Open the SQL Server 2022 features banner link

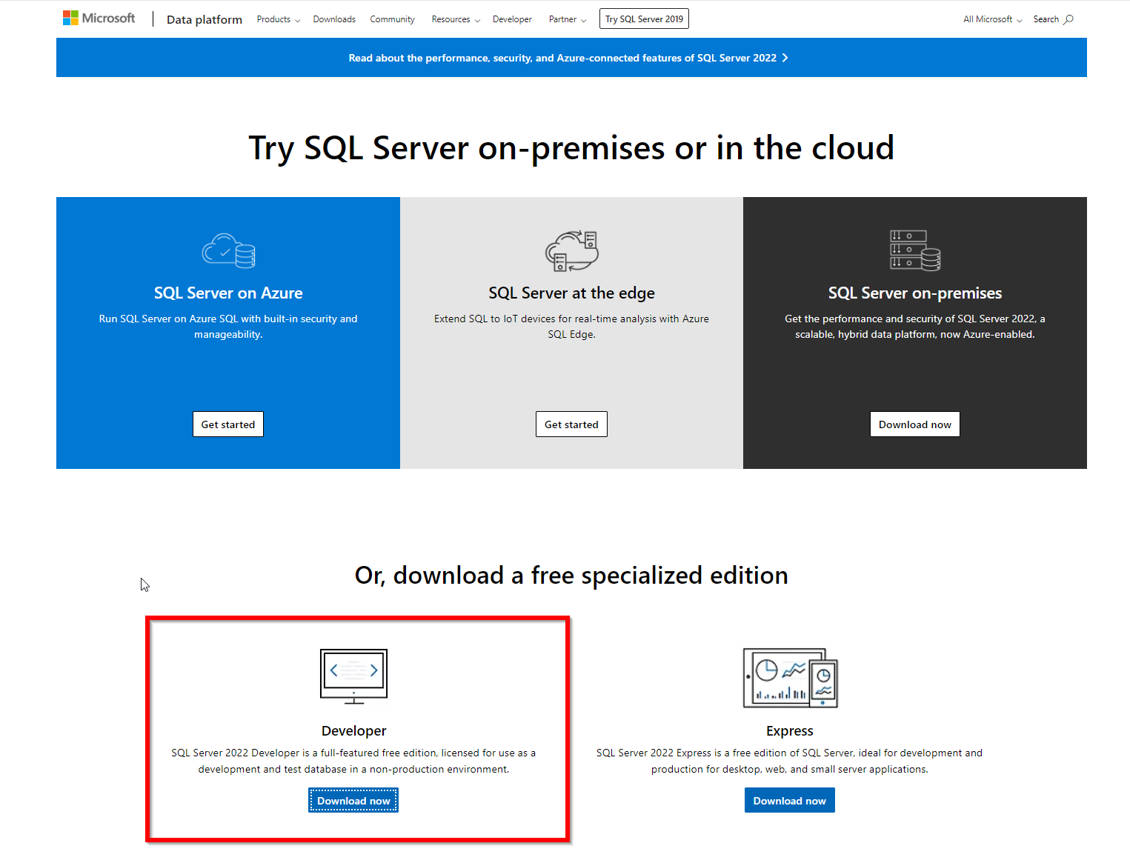coord(568,58)
